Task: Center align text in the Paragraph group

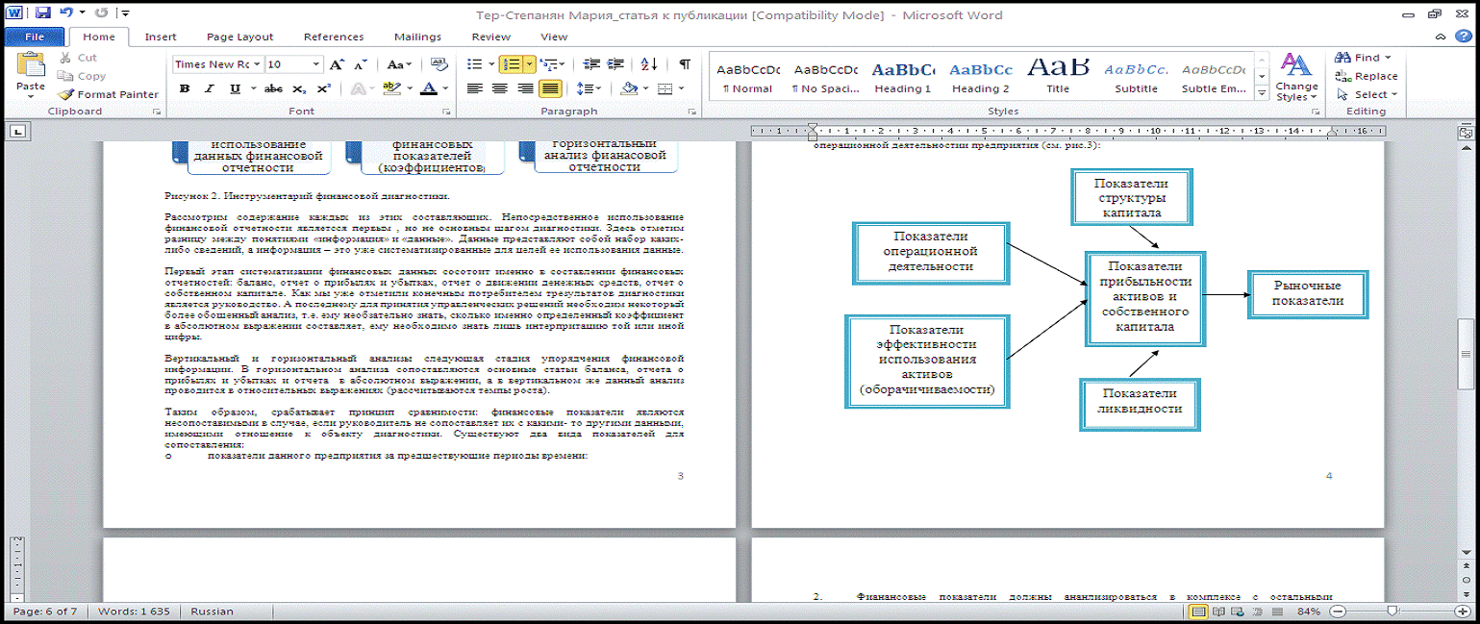Action: [x=500, y=88]
